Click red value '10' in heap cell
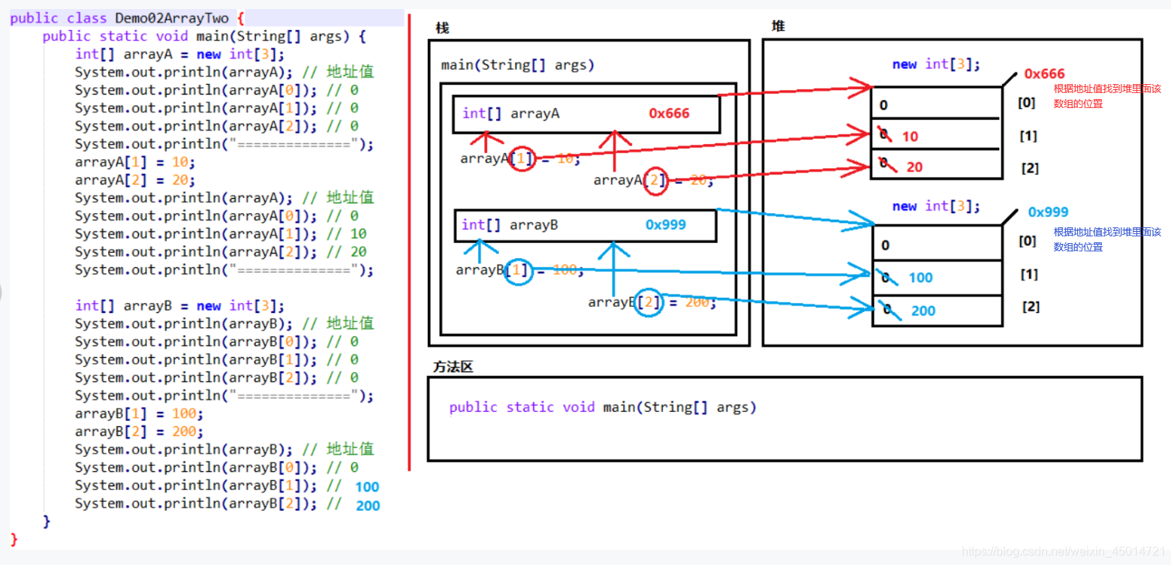 coord(910,137)
